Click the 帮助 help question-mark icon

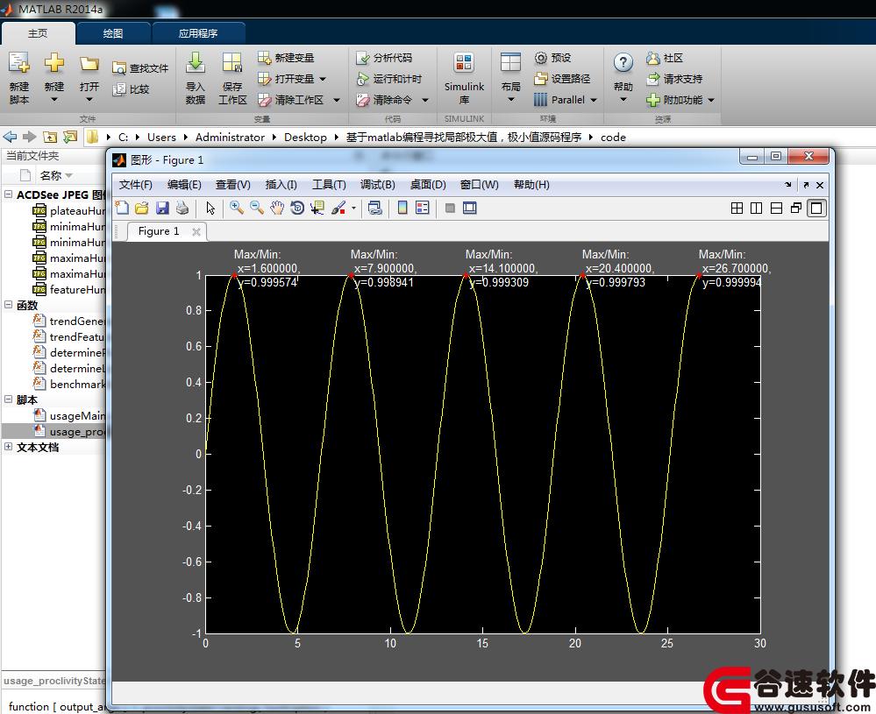(x=623, y=62)
